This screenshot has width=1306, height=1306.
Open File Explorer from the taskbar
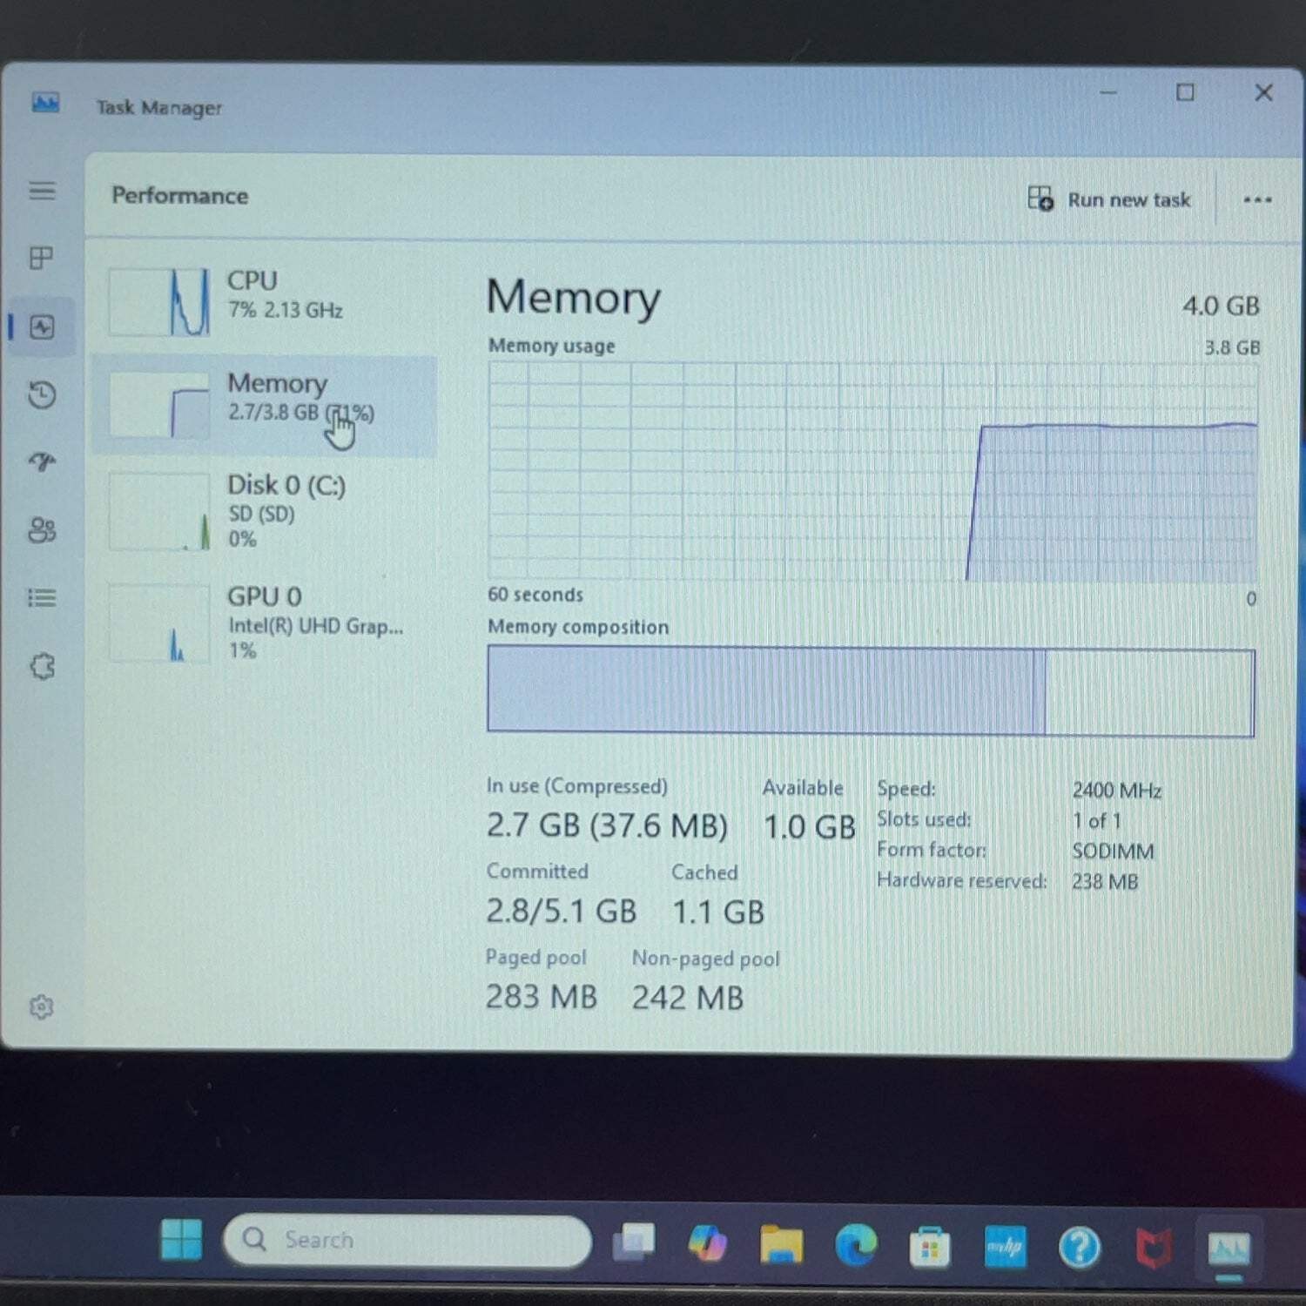pyautogui.click(x=781, y=1245)
